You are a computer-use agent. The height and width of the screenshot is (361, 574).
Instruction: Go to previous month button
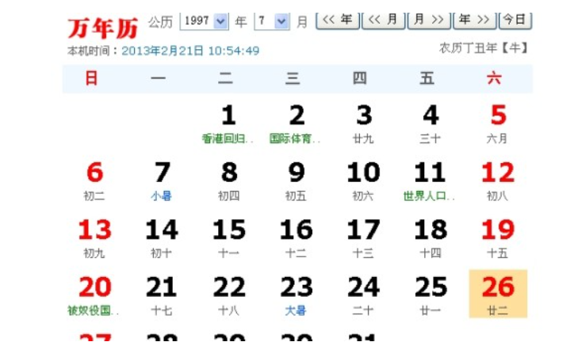[x=383, y=21]
